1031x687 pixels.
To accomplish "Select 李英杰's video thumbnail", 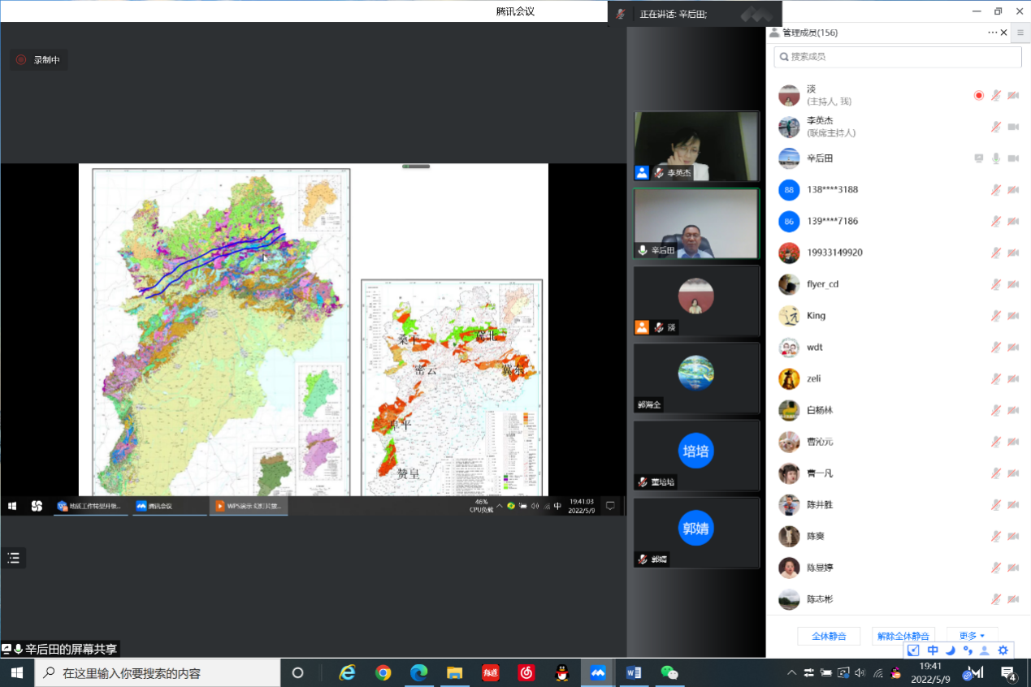I will tap(696, 146).
